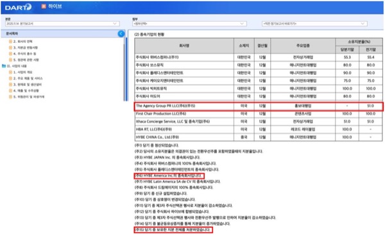Open '2. 회사의 연혁' in the document tree

click(22, 42)
